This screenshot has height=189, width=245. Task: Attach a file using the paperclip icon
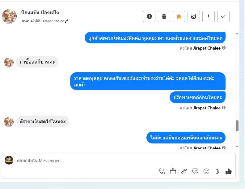[184, 171]
